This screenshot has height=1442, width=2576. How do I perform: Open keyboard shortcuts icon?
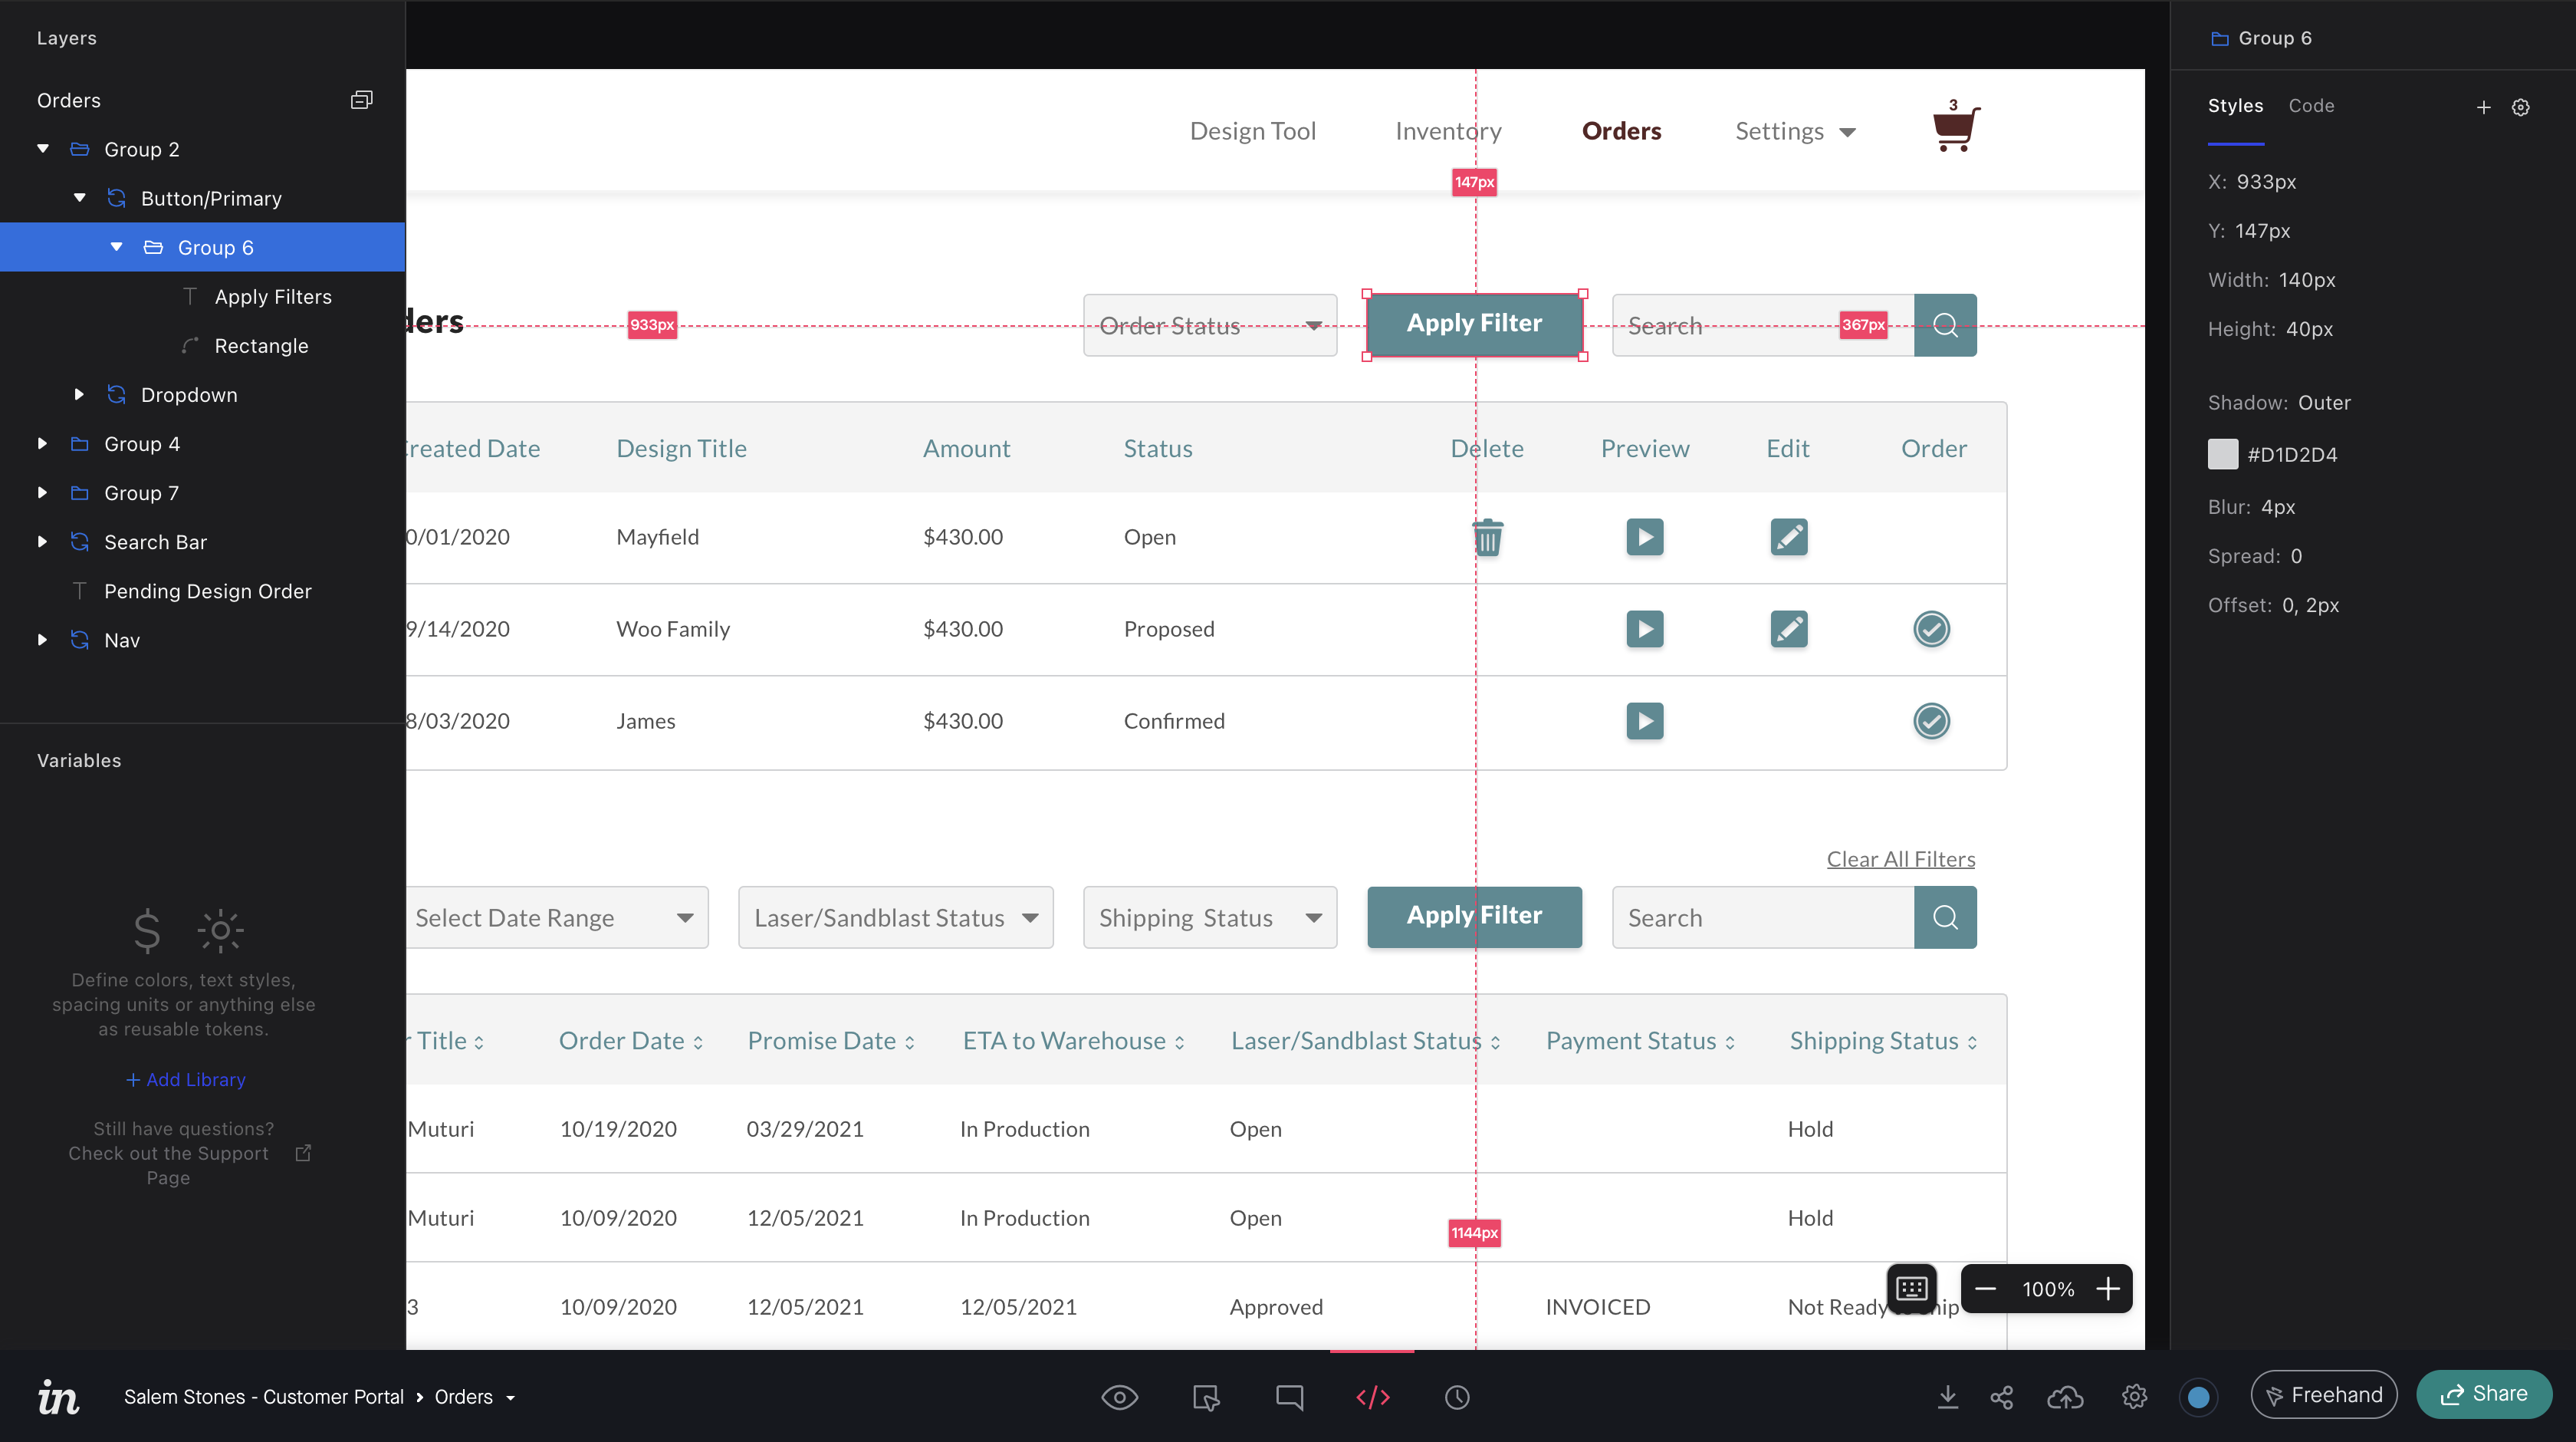[x=1911, y=1288]
